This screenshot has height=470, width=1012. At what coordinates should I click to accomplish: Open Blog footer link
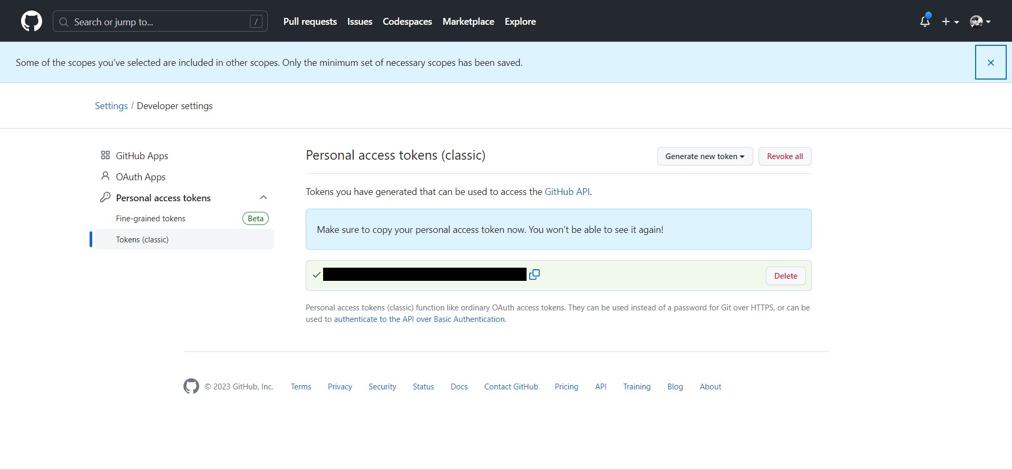(x=675, y=387)
